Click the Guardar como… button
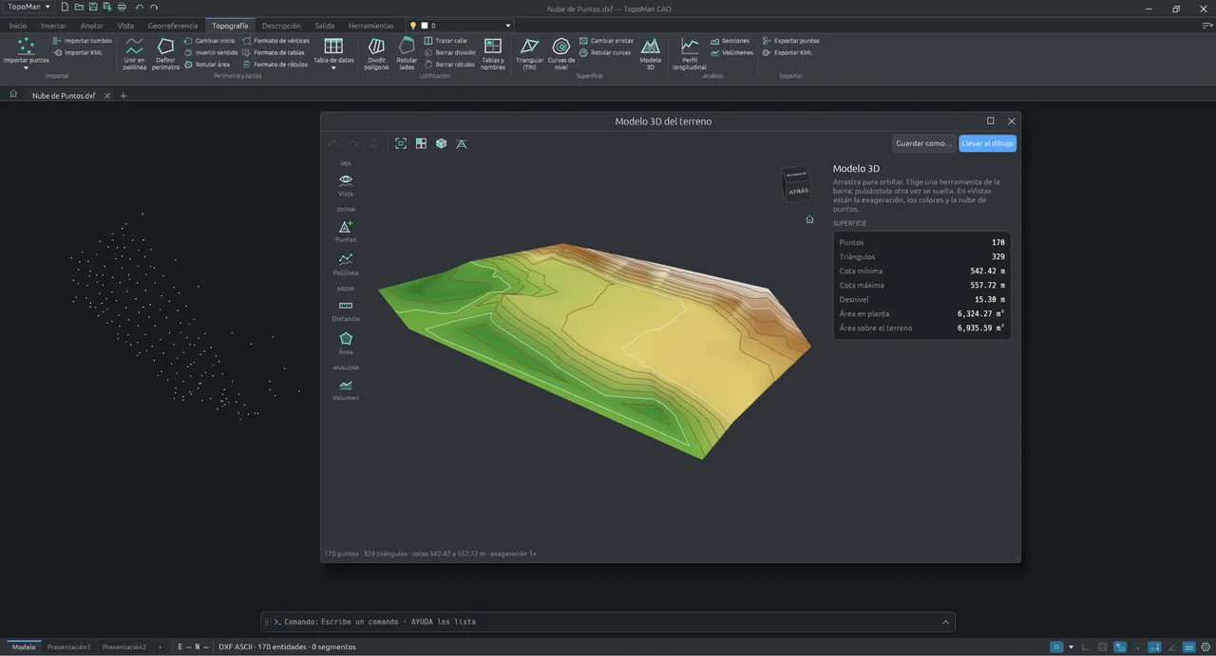Image resolution: width=1216 pixels, height=656 pixels. click(x=923, y=143)
